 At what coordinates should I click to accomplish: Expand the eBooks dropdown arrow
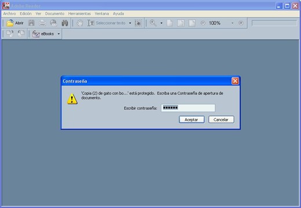58,34
